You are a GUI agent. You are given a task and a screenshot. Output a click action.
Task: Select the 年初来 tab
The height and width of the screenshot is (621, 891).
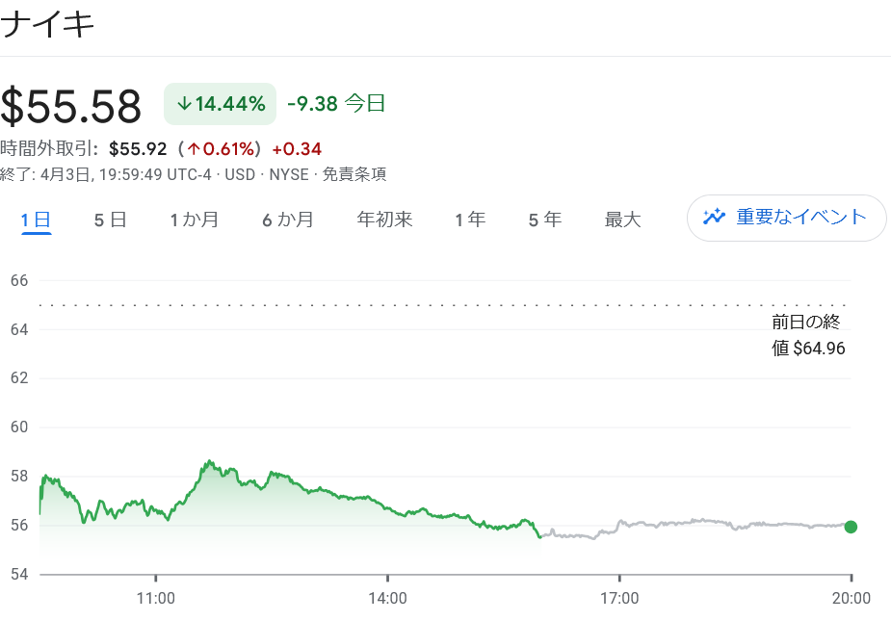click(x=384, y=220)
